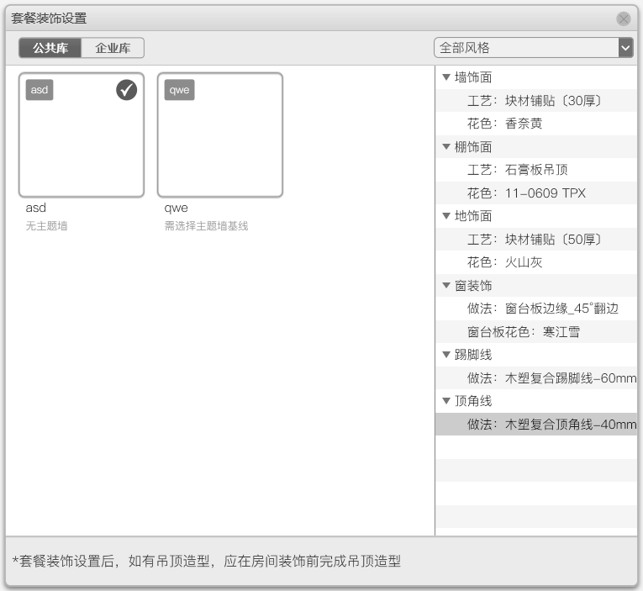This screenshot has width=643, height=591.
Task: Select row 做法: 窗台板边缘_45°翻边
Action: tap(536, 309)
